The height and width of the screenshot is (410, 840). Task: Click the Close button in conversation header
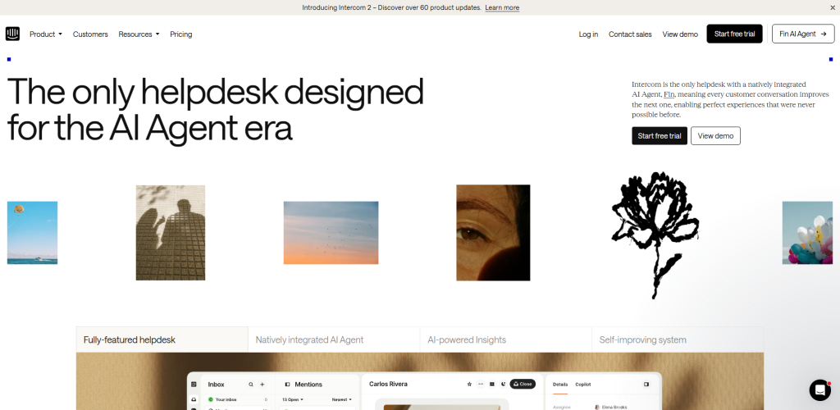coord(523,384)
